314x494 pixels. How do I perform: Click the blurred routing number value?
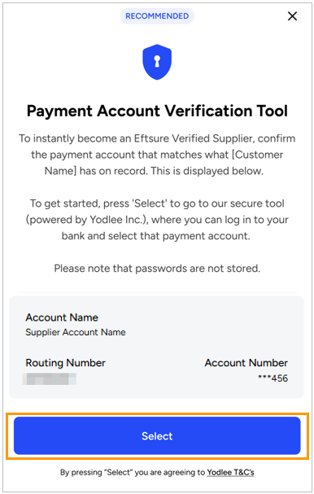[x=50, y=378]
